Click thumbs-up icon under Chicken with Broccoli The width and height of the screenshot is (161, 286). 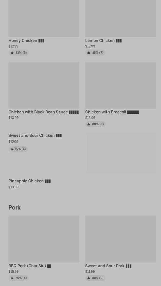point(89,124)
